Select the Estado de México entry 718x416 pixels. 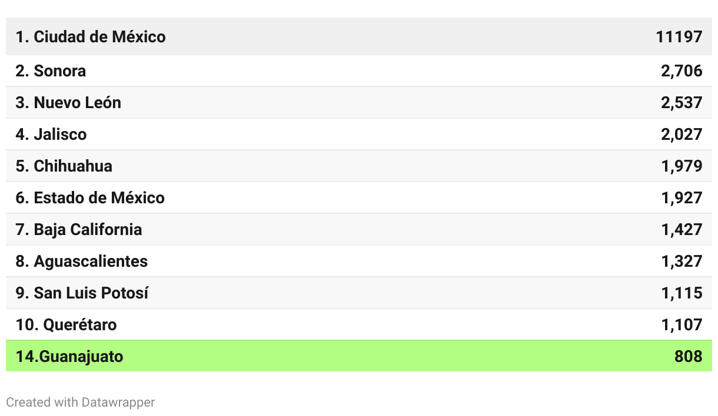tap(90, 198)
